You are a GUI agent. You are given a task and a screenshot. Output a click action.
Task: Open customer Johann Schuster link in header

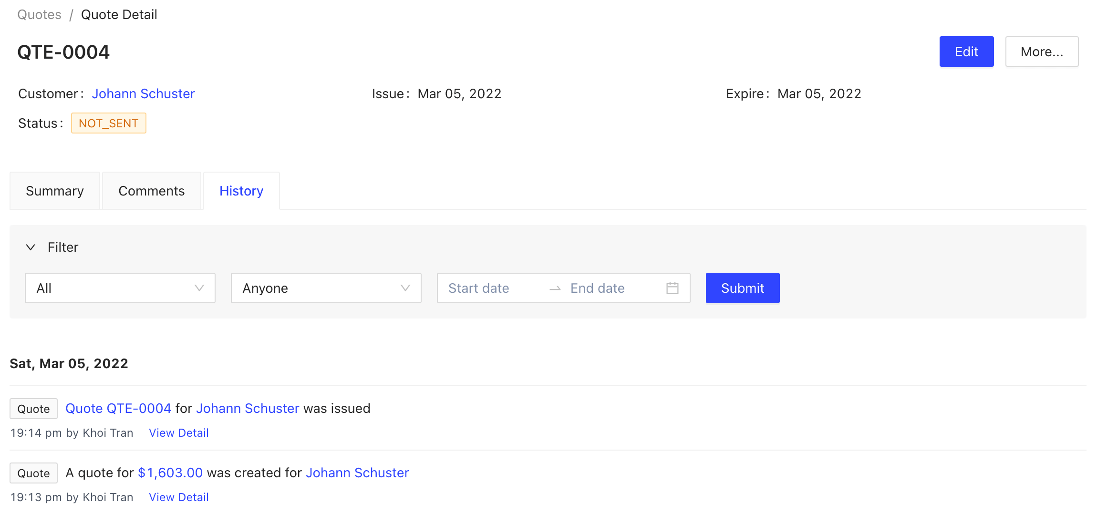pyautogui.click(x=143, y=93)
